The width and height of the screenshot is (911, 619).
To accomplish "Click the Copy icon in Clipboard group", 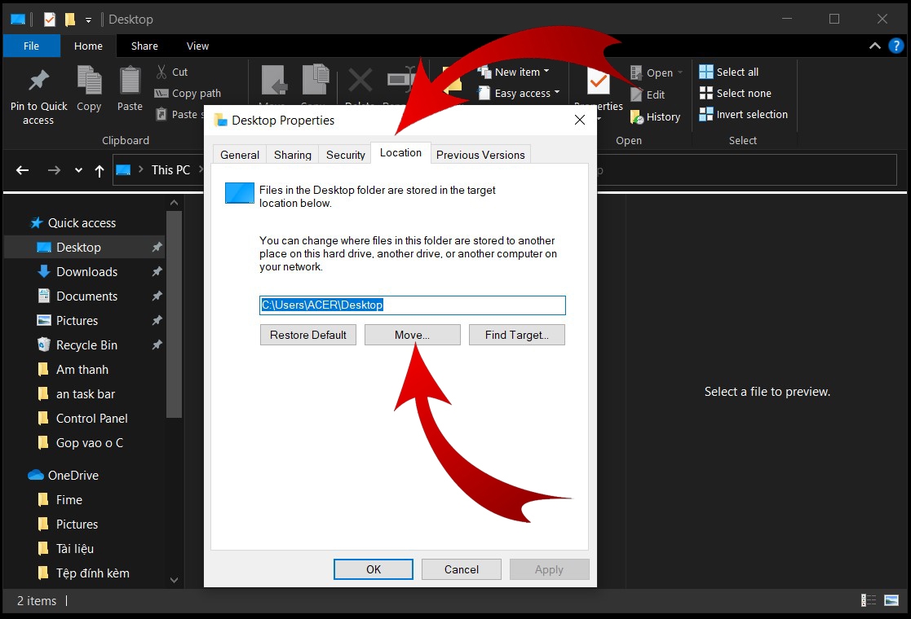I will (x=89, y=80).
